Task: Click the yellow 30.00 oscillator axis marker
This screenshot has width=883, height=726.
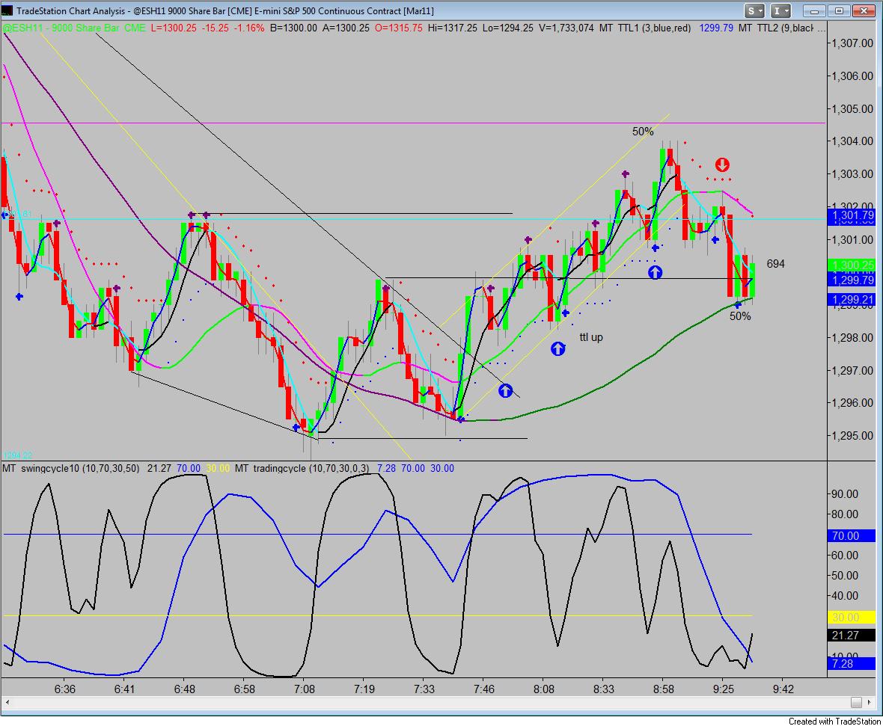Action: (x=851, y=618)
